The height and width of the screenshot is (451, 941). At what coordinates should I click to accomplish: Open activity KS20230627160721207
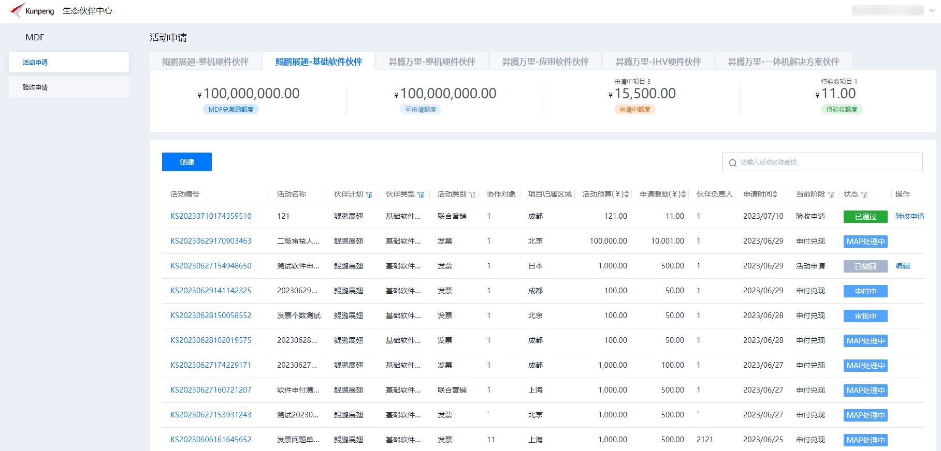click(x=211, y=390)
